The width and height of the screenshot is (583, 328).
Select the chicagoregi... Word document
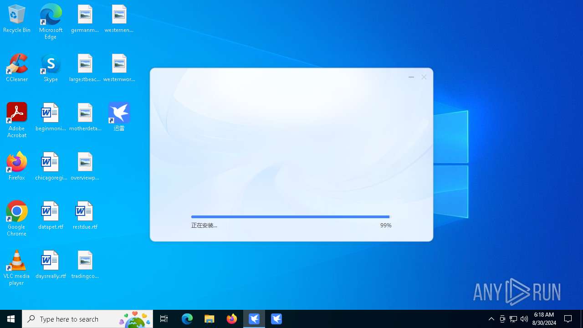pos(51,167)
